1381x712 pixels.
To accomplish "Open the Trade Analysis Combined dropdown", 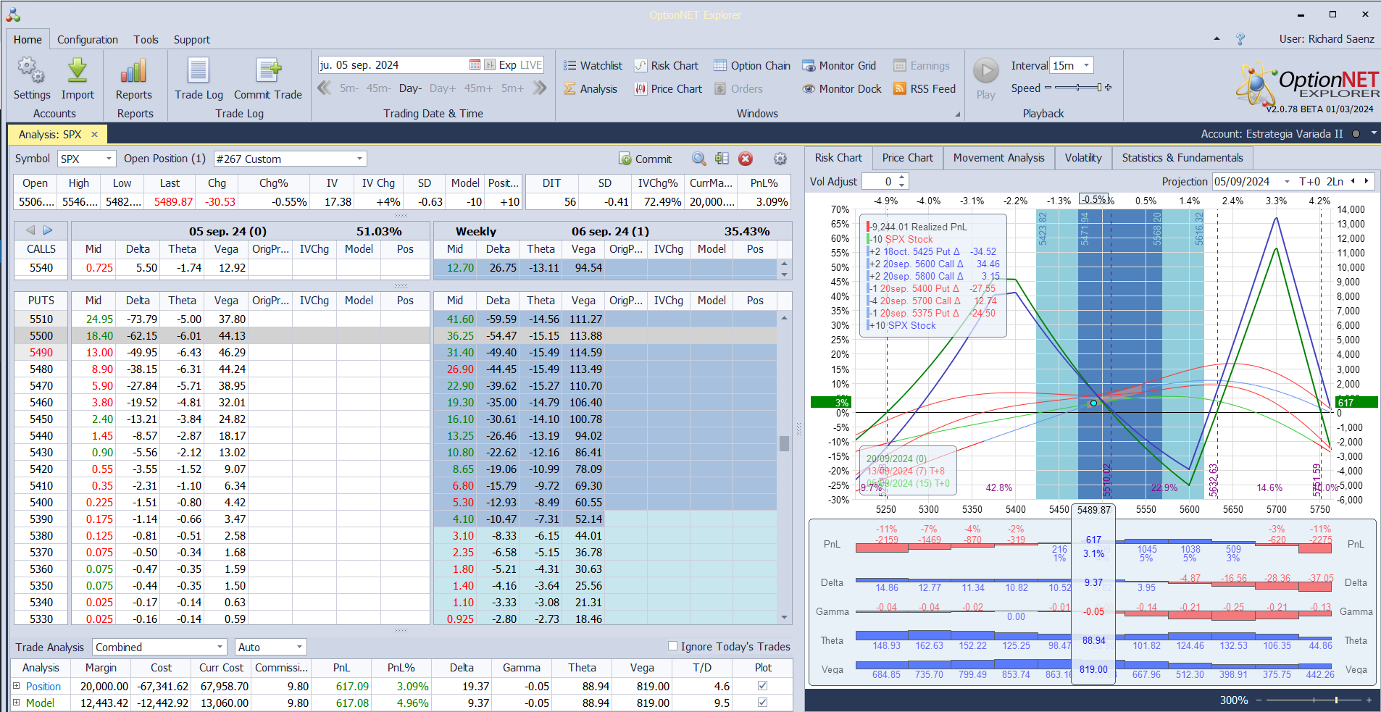I will 220,647.
